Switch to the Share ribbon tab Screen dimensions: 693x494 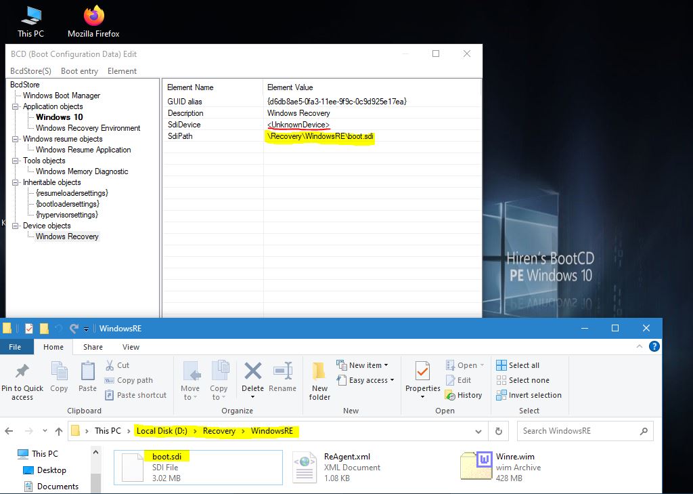[x=93, y=347]
